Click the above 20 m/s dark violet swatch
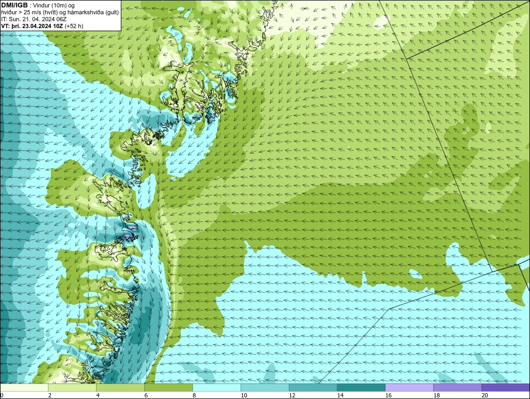The width and height of the screenshot is (530, 399). tap(505, 387)
